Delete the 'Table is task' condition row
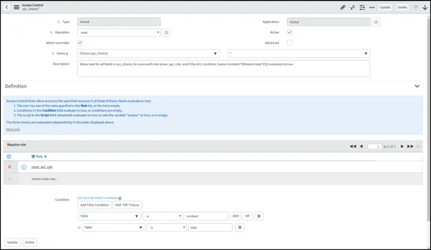Screen dimensions: 431x250 click(240, 227)
